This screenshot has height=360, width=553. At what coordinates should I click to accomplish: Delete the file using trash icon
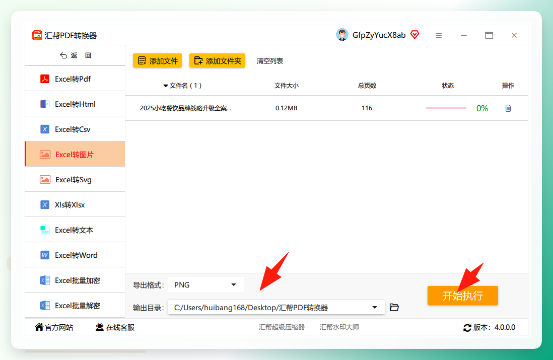pyautogui.click(x=508, y=108)
